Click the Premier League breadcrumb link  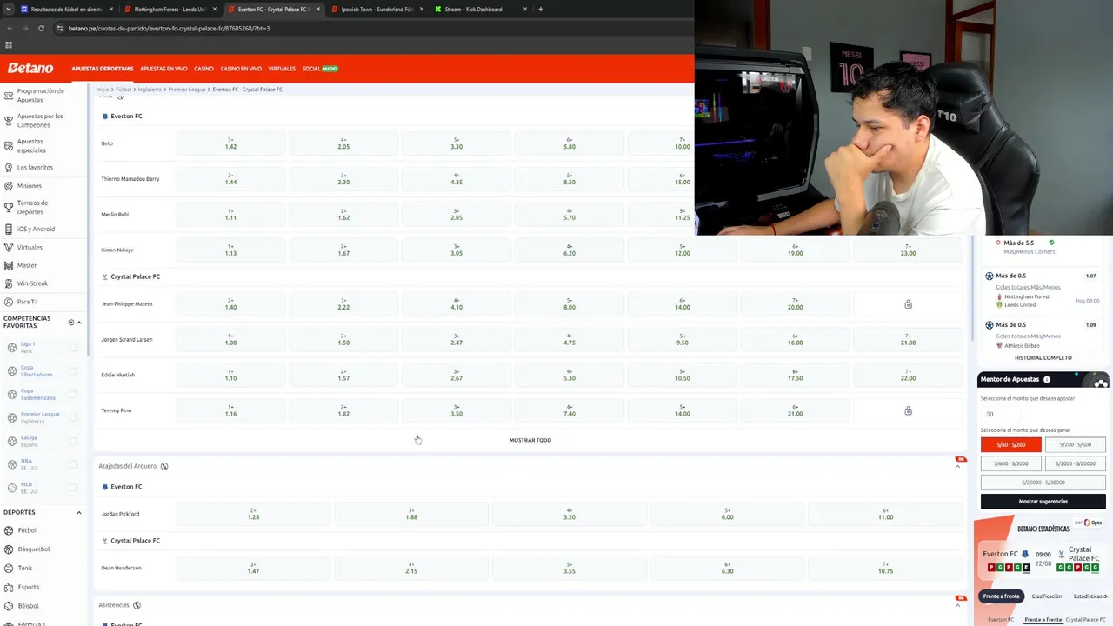coord(187,90)
